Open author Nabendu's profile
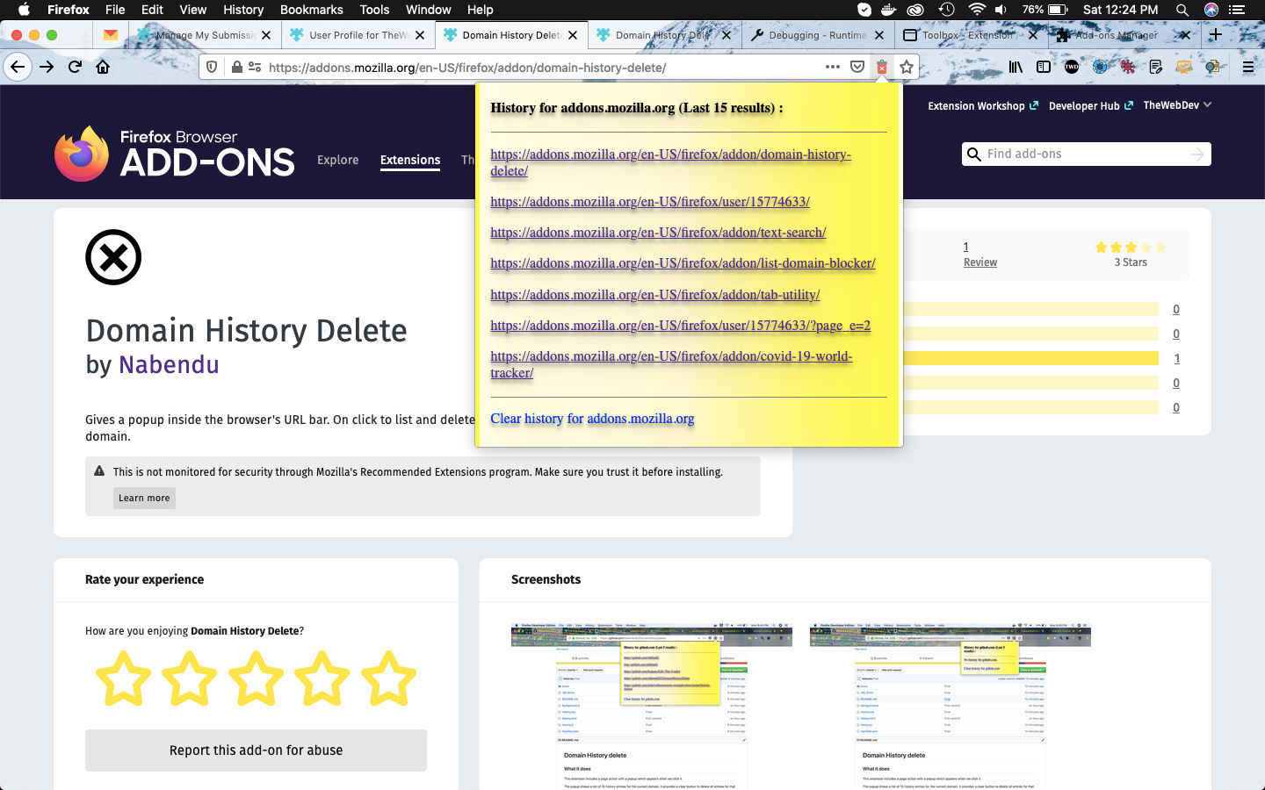 coord(169,364)
